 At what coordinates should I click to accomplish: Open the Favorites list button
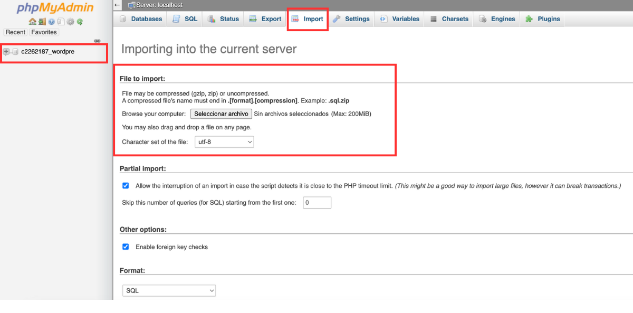(x=44, y=32)
